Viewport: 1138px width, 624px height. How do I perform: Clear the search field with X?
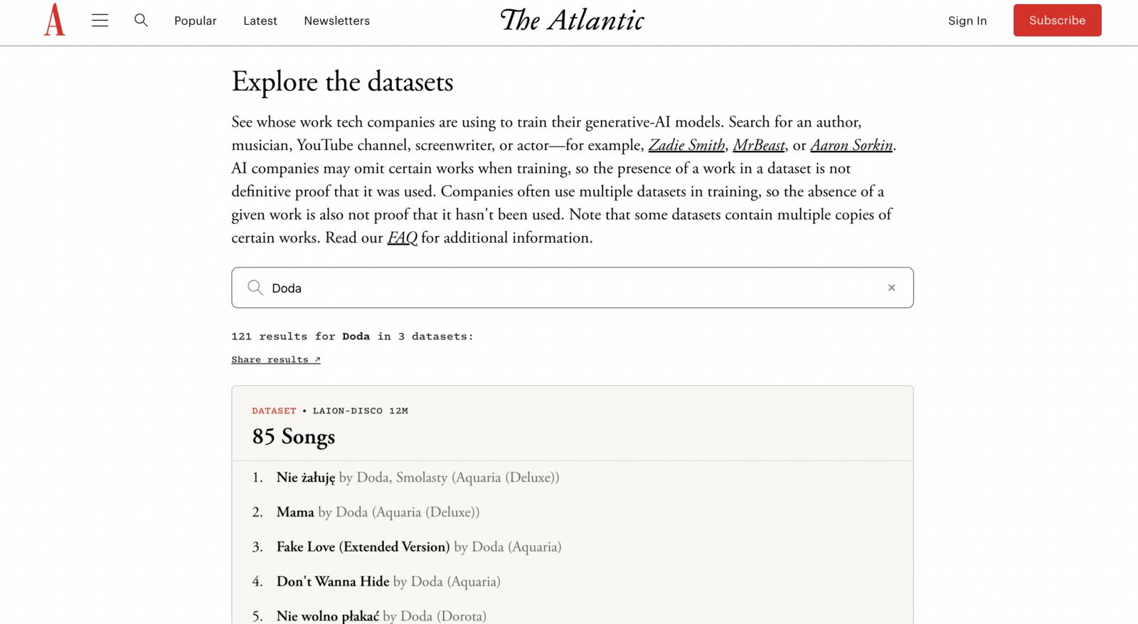tap(891, 287)
